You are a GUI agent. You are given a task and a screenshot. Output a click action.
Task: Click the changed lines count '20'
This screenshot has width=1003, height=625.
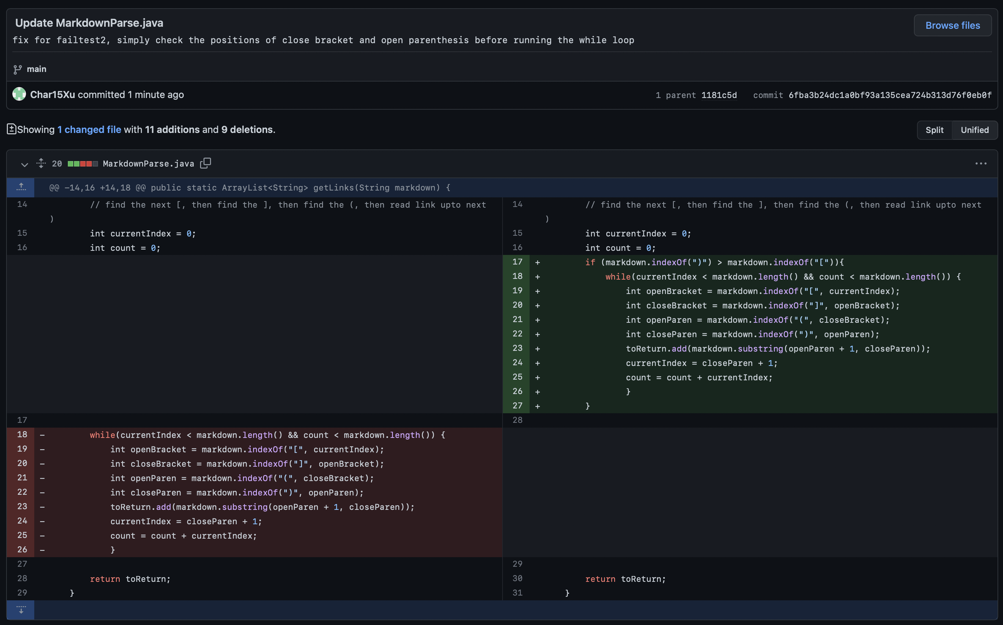pos(57,164)
